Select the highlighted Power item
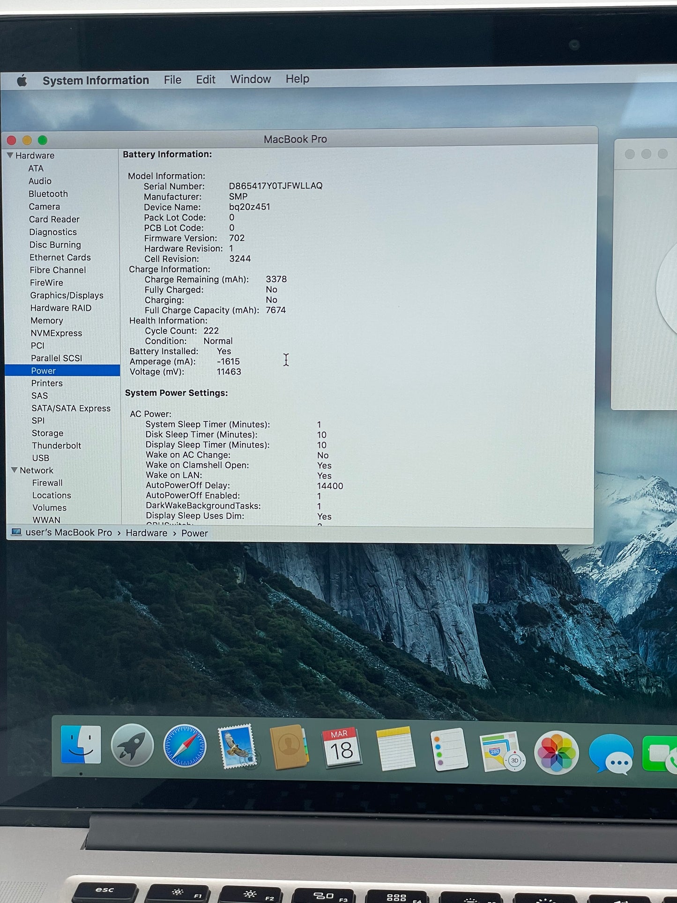 [x=63, y=370]
